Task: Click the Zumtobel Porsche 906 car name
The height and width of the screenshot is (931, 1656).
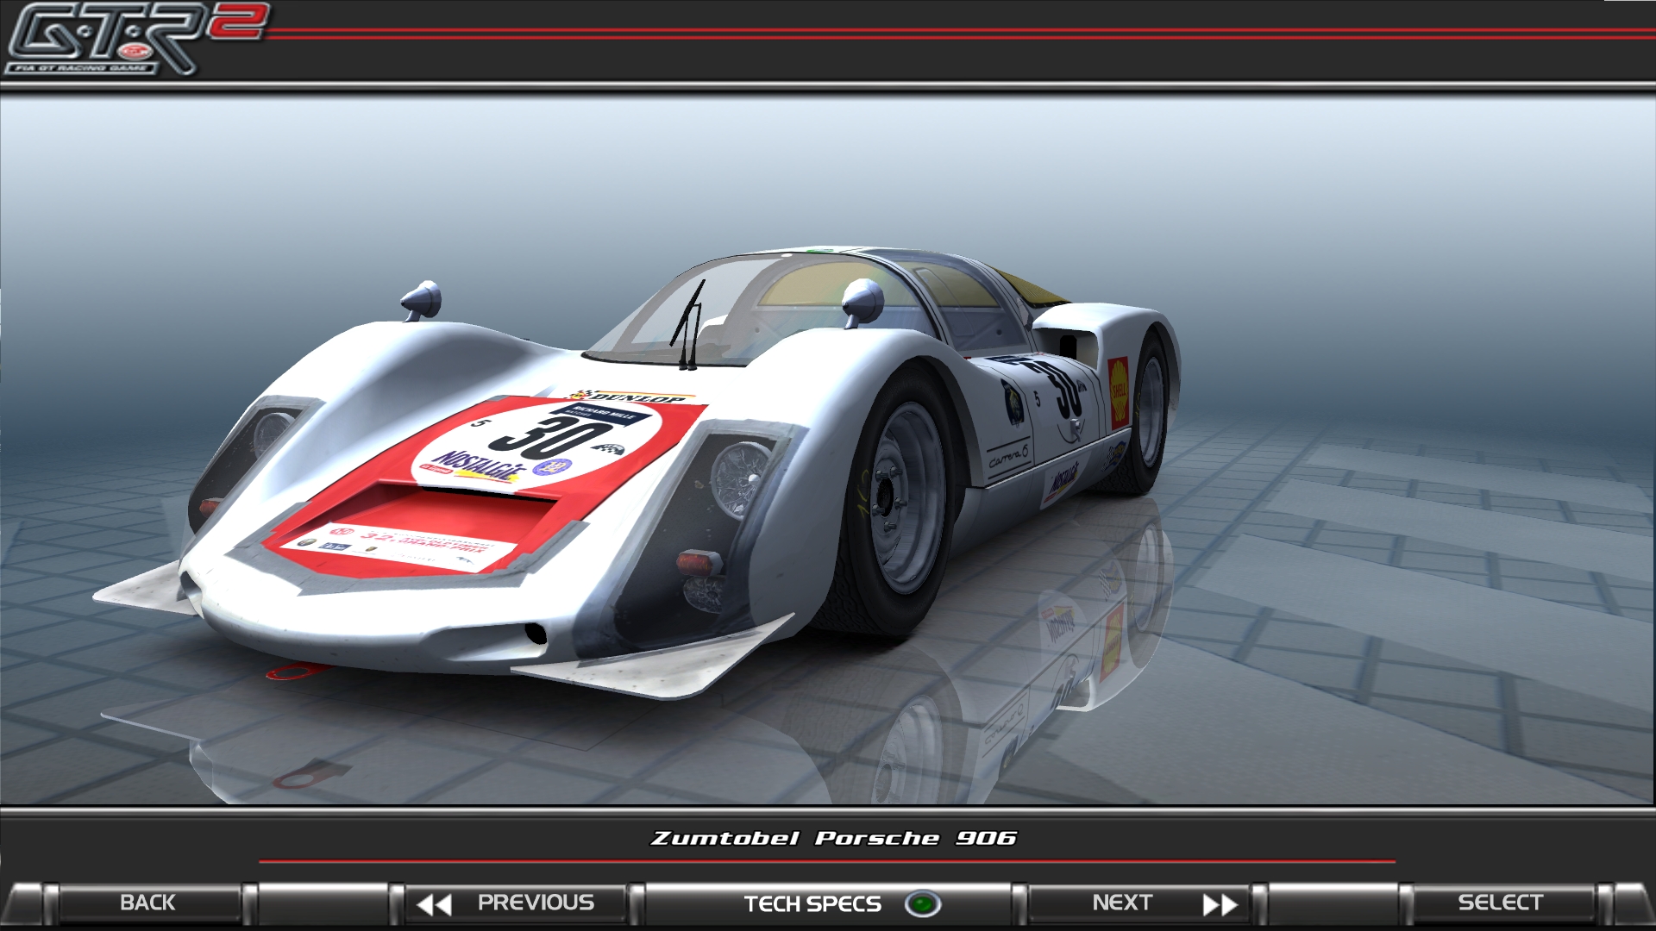Action: (x=833, y=838)
